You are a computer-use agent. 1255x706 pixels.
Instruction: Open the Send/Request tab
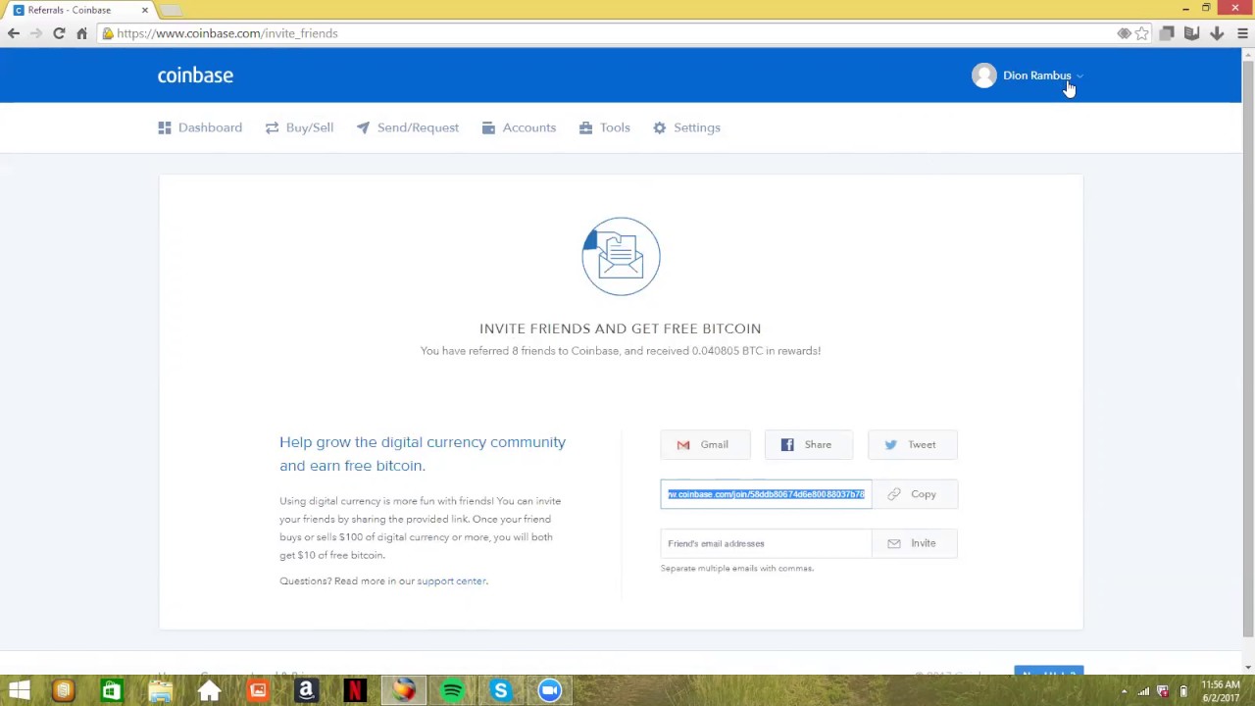point(407,127)
